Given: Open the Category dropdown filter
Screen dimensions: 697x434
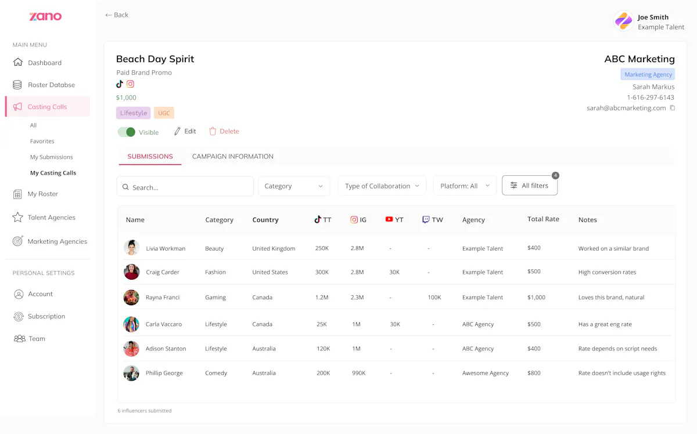Looking at the screenshot, I should (294, 186).
